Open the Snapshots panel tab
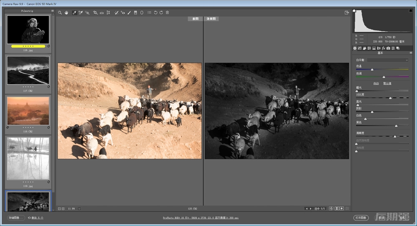The width and height of the screenshot is (417, 226). tap(398, 48)
